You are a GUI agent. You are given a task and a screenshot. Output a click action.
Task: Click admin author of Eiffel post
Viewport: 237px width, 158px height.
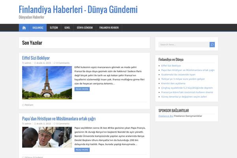click(28, 63)
